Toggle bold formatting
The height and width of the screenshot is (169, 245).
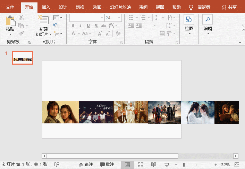pyautogui.click(x=73, y=26)
